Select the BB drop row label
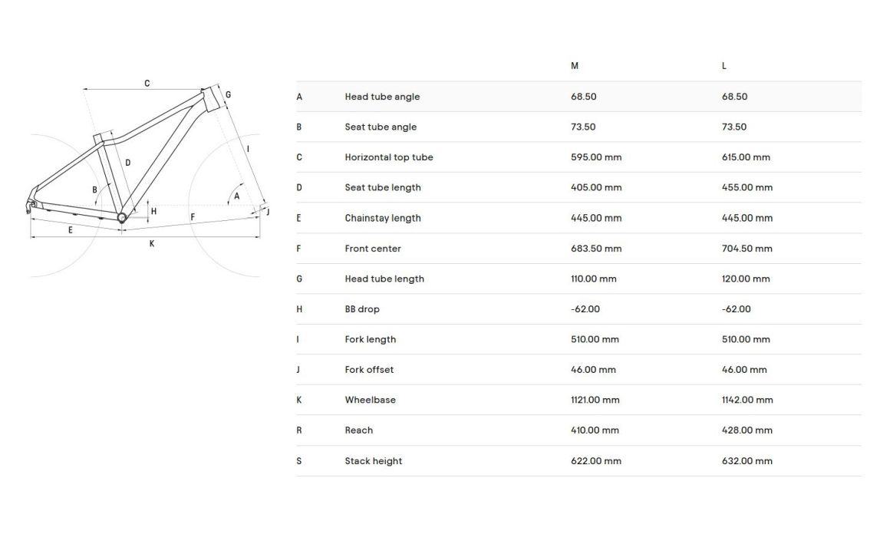 (x=362, y=309)
